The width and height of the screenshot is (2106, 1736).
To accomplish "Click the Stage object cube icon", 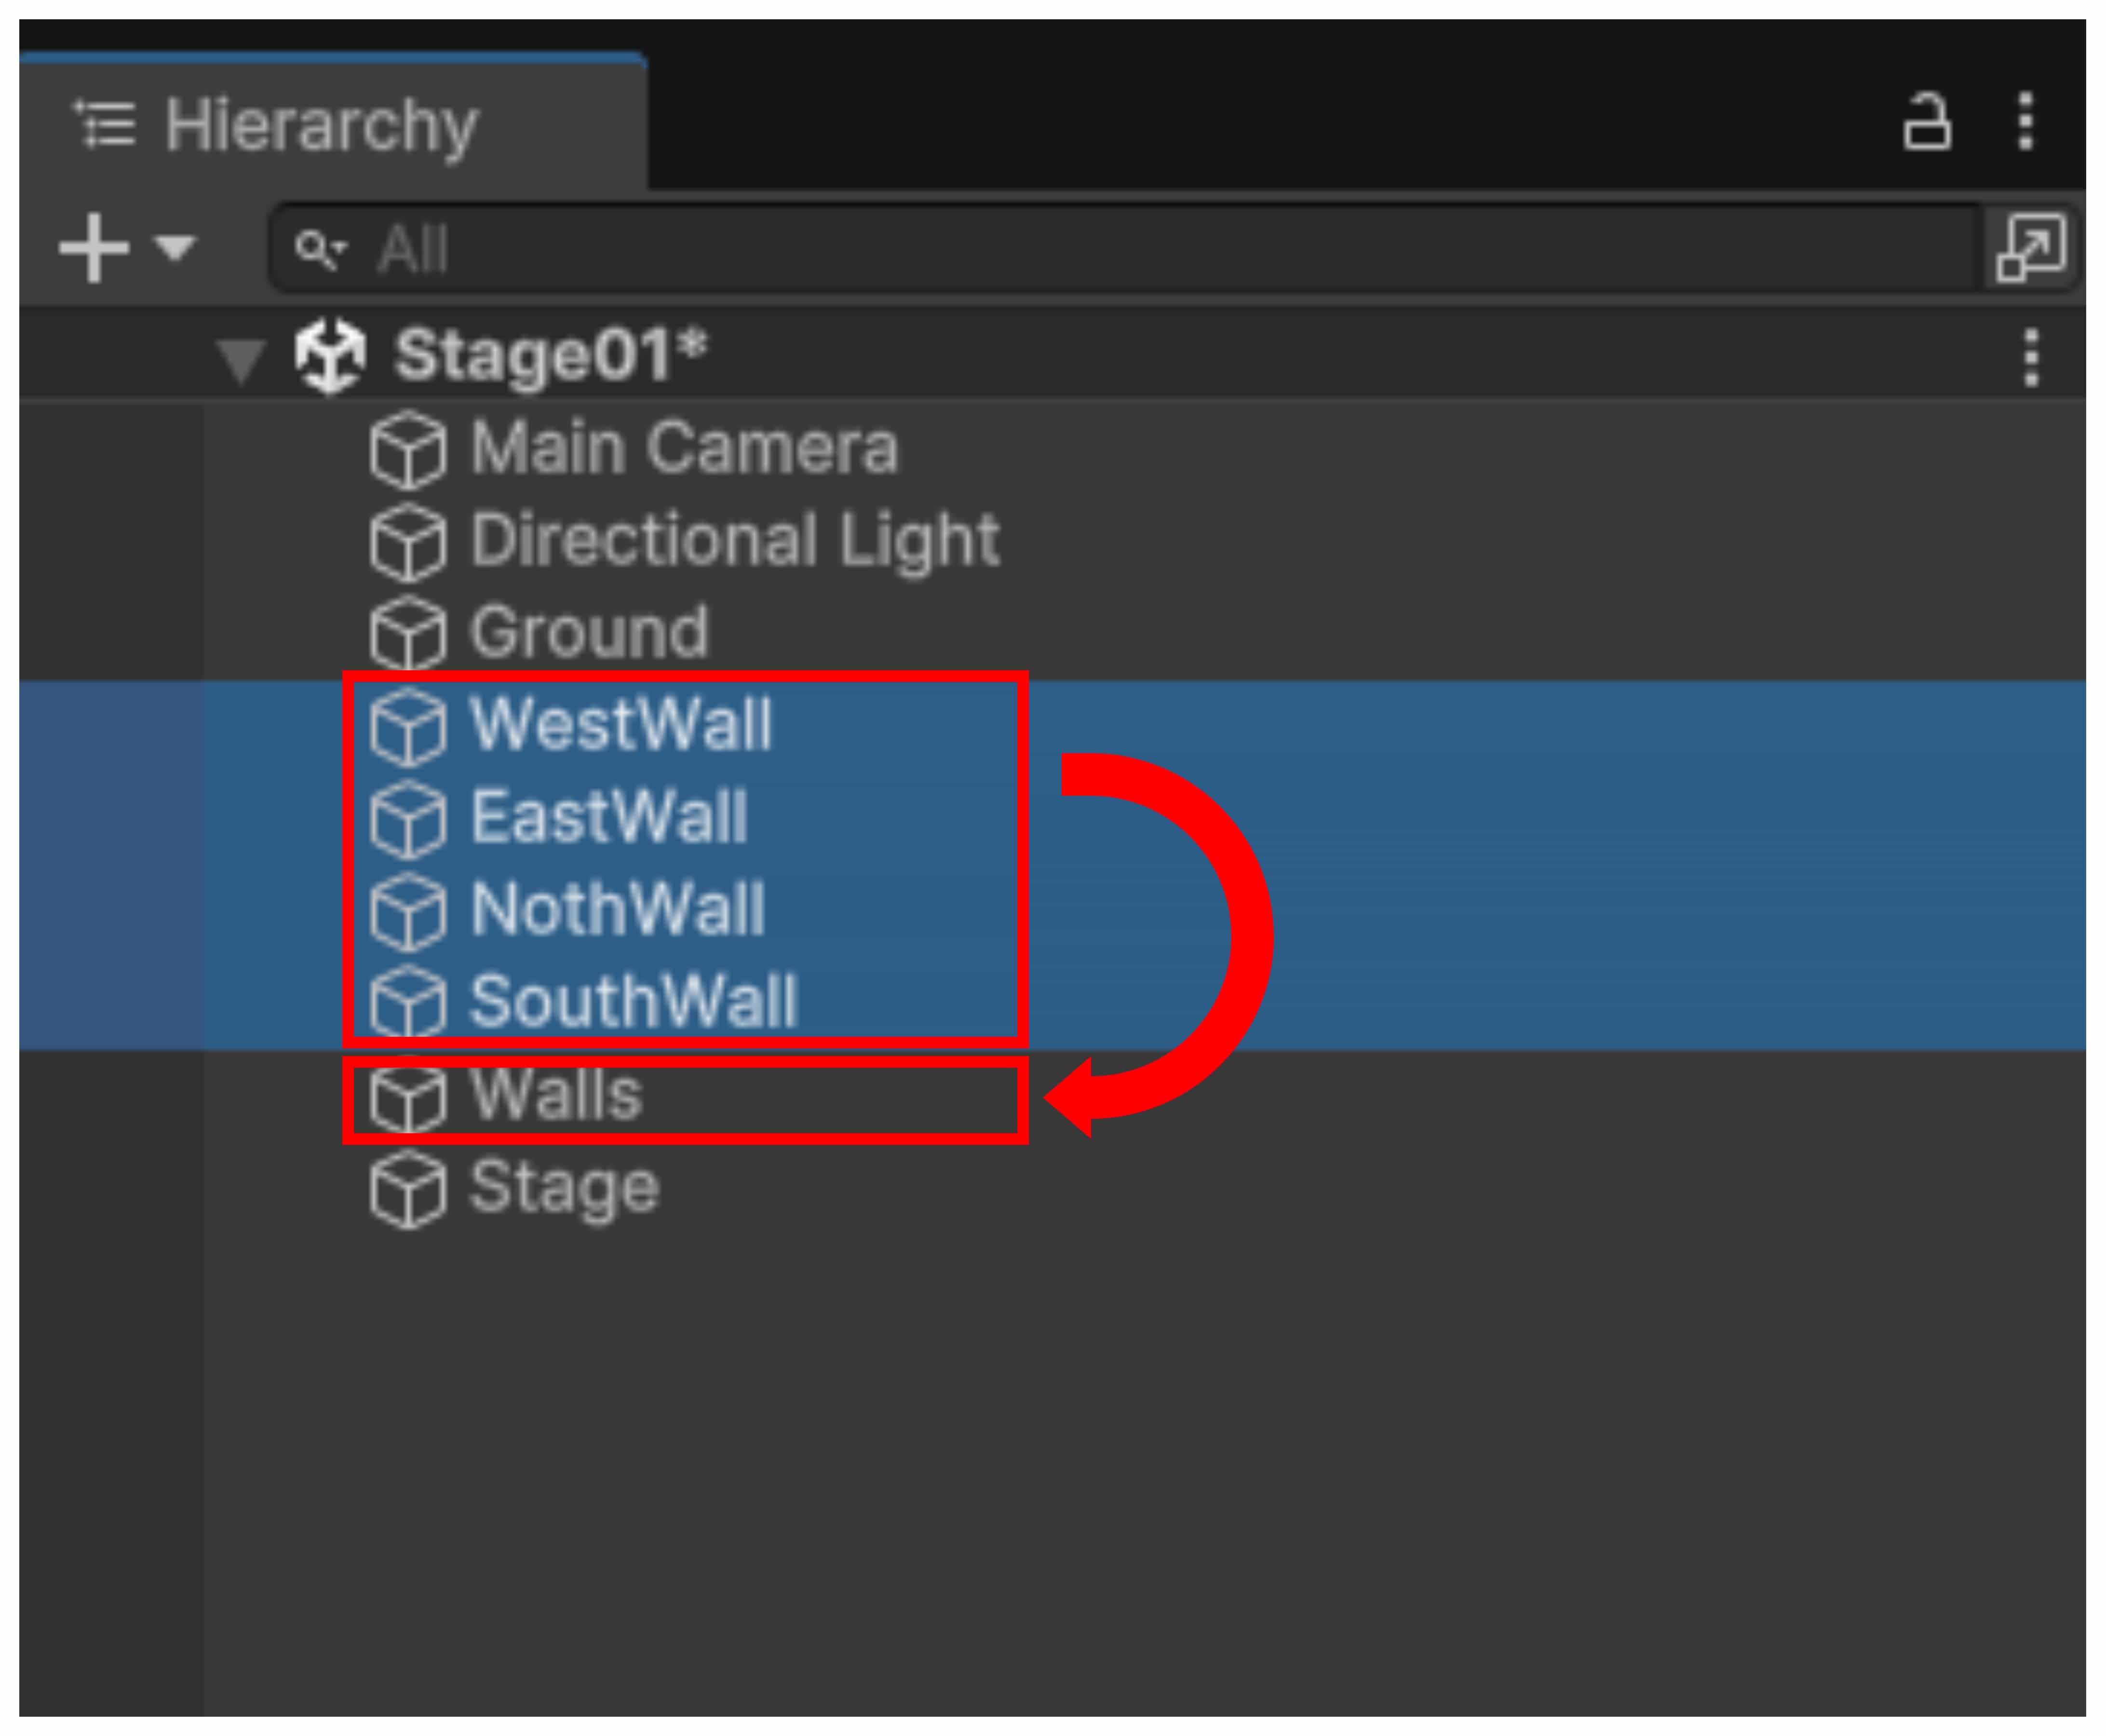I will click(x=407, y=1189).
